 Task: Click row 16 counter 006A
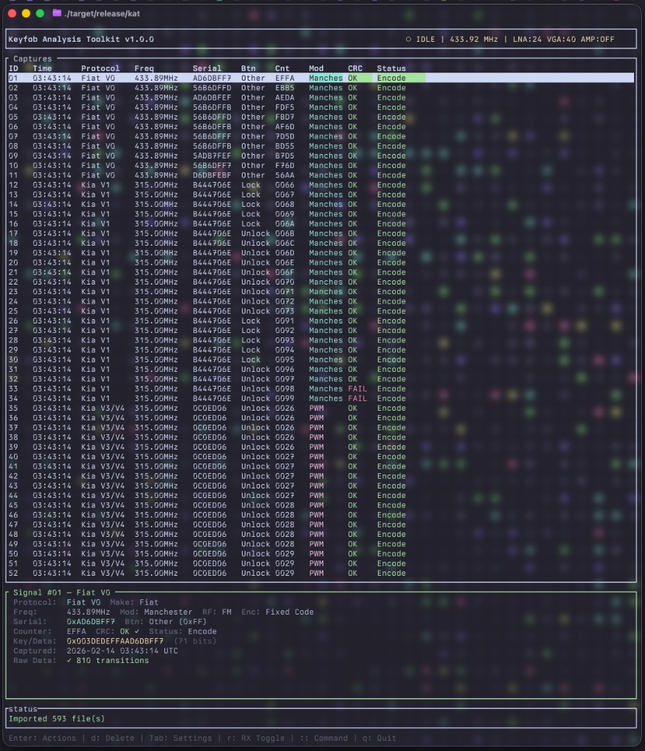click(284, 224)
